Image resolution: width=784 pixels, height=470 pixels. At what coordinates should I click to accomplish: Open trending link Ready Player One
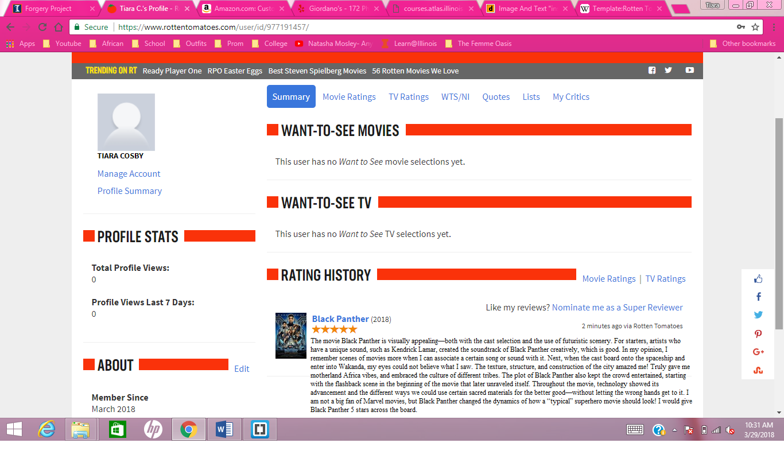172,71
